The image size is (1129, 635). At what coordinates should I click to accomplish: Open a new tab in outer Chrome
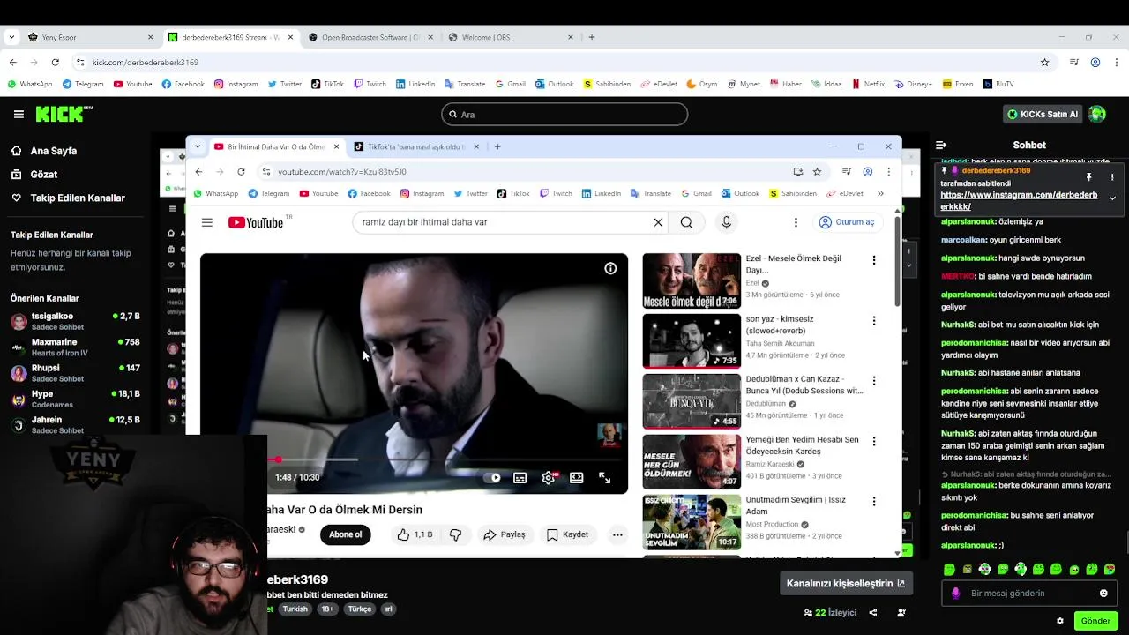[592, 37]
